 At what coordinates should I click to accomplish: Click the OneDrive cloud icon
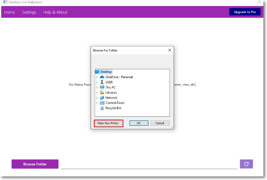point(102,77)
